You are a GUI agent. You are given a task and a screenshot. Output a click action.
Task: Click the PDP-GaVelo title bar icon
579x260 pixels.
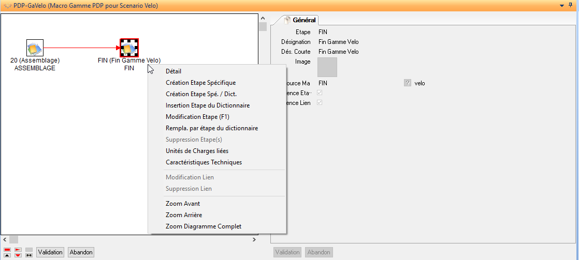[x=7, y=6]
